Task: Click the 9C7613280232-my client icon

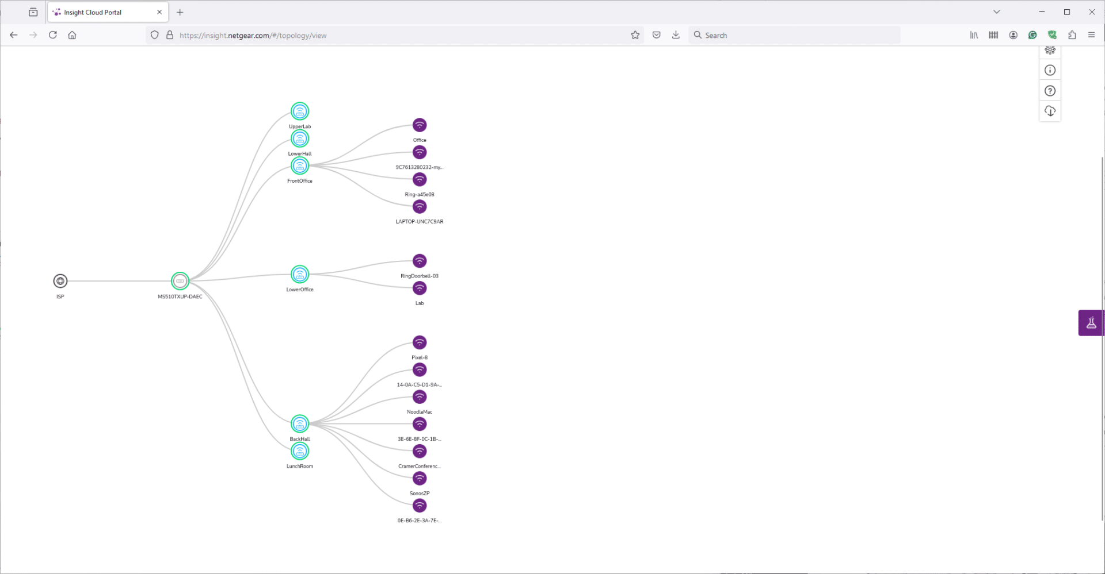Action: click(x=420, y=152)
